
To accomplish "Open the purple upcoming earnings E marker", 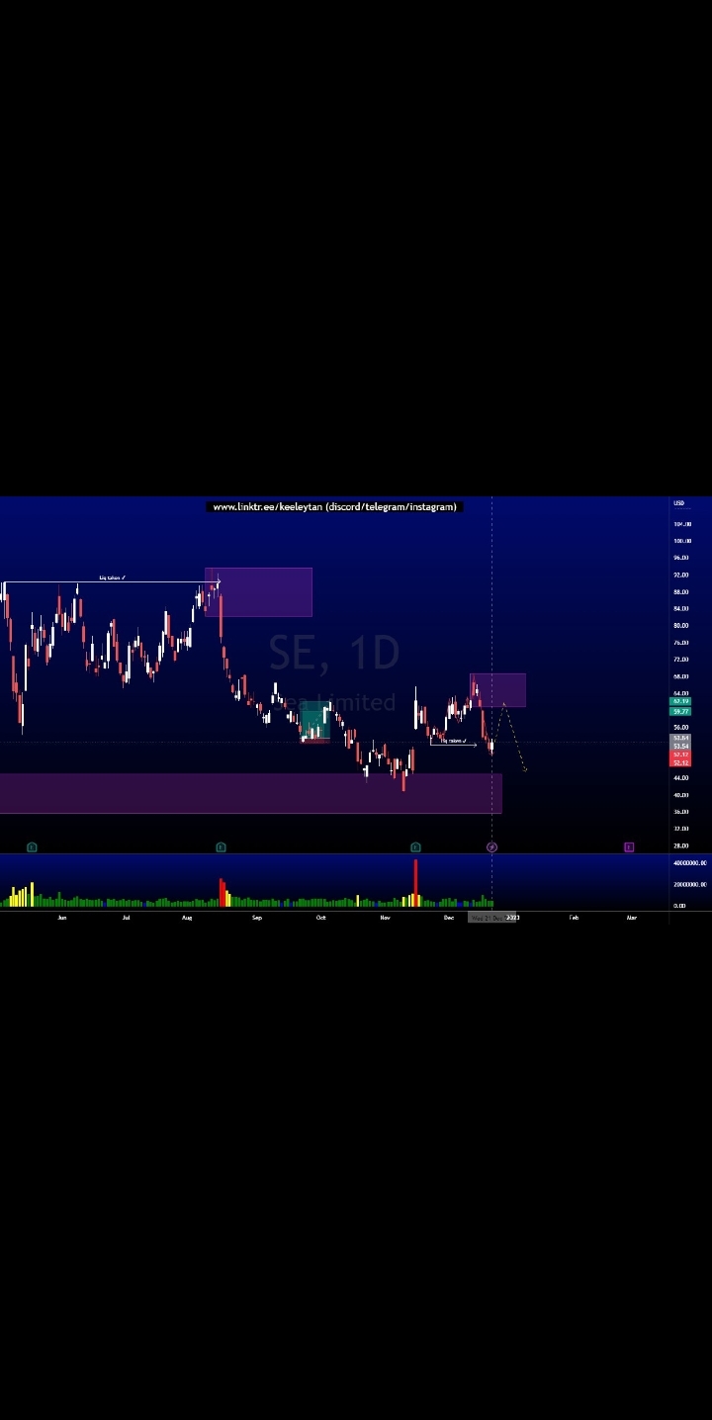I will coord(629,847).
